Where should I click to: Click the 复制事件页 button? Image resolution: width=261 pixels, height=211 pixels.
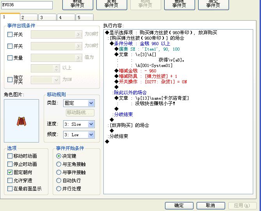(x=112, y=5)
